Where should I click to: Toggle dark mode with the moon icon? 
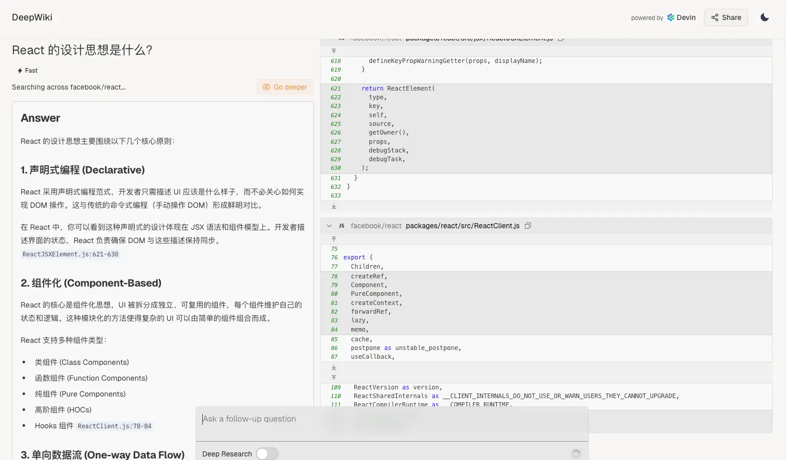pos(764,17)
